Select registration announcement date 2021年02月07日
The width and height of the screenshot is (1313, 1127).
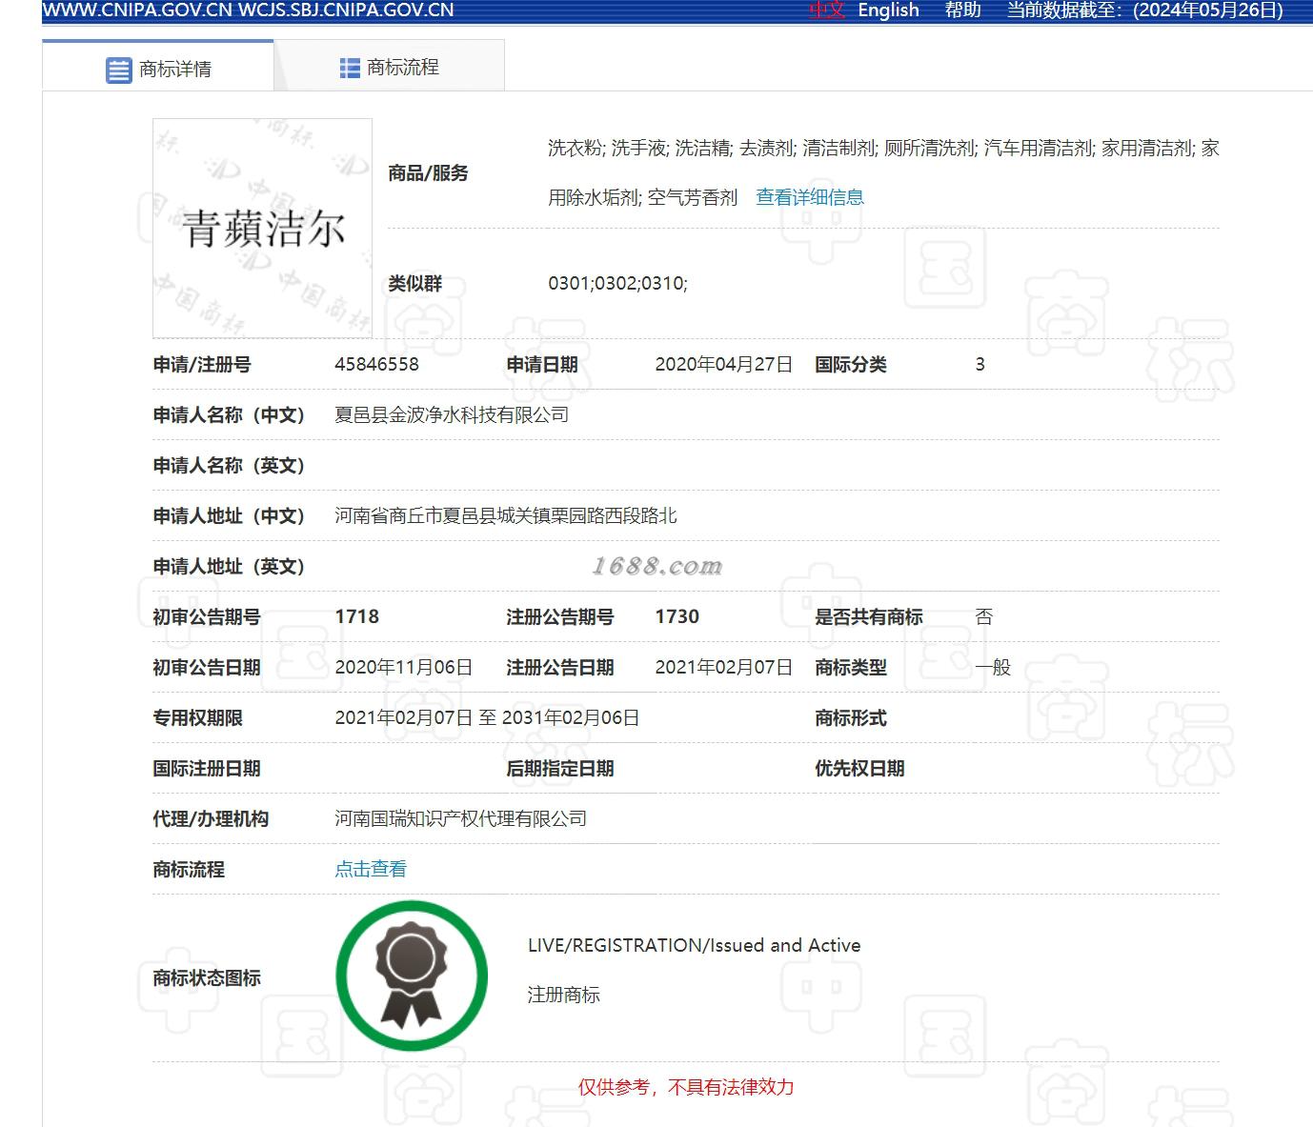(x=723, y=667)
